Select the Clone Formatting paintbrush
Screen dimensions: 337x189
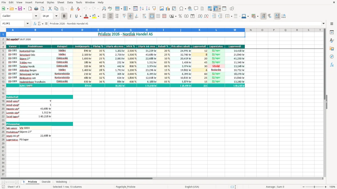72,9
